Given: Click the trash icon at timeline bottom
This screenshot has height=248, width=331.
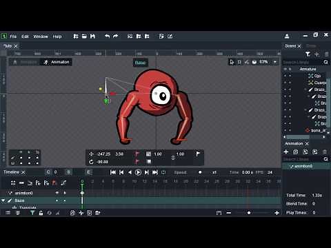Looking at the screenshot, I should click(x=97, y=213).
